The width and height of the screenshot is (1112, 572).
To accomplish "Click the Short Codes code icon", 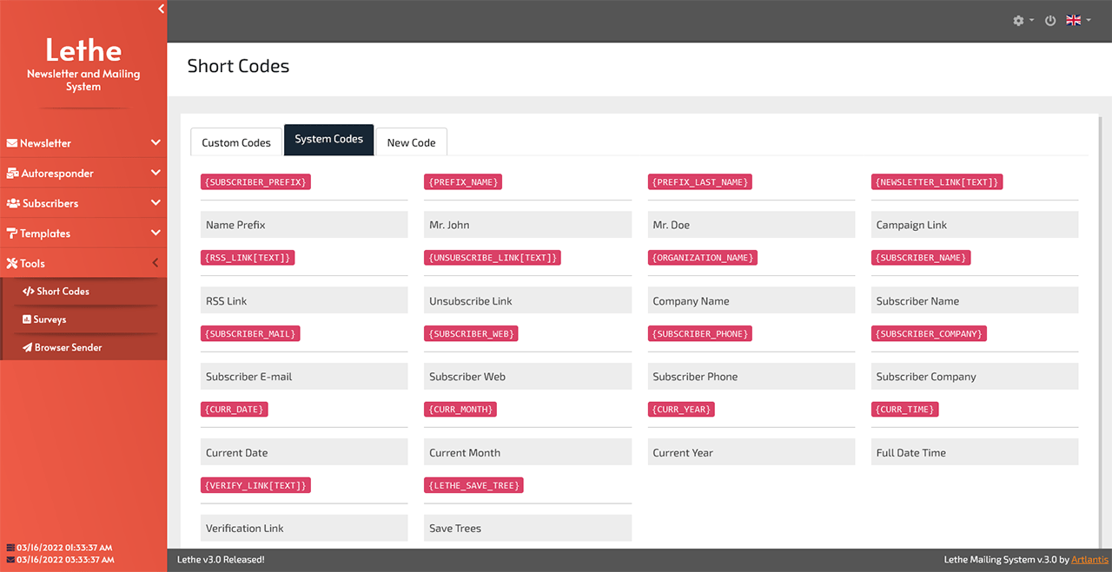I will [x=29, y=292].
